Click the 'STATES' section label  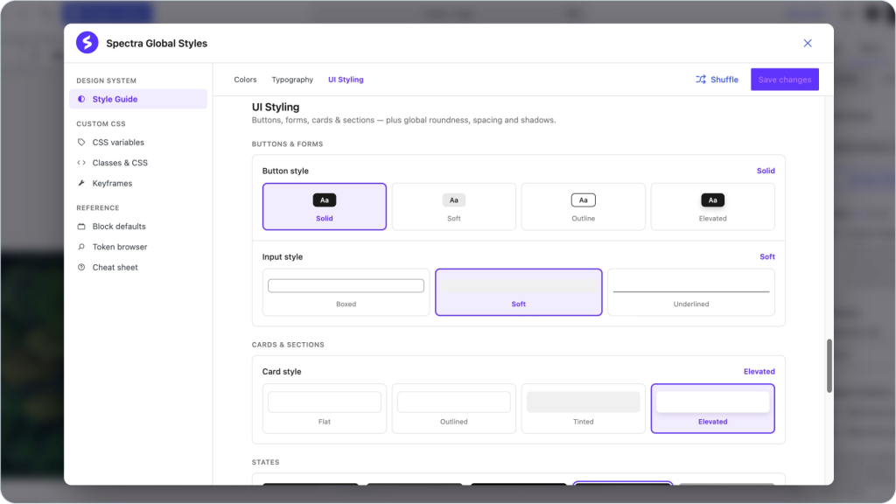point(266,462)
